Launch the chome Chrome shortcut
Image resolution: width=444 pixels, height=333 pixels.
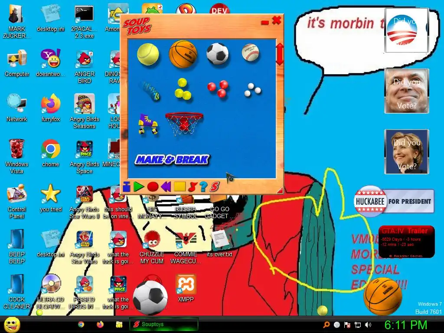pyautogui.click(x=50, y=153)
